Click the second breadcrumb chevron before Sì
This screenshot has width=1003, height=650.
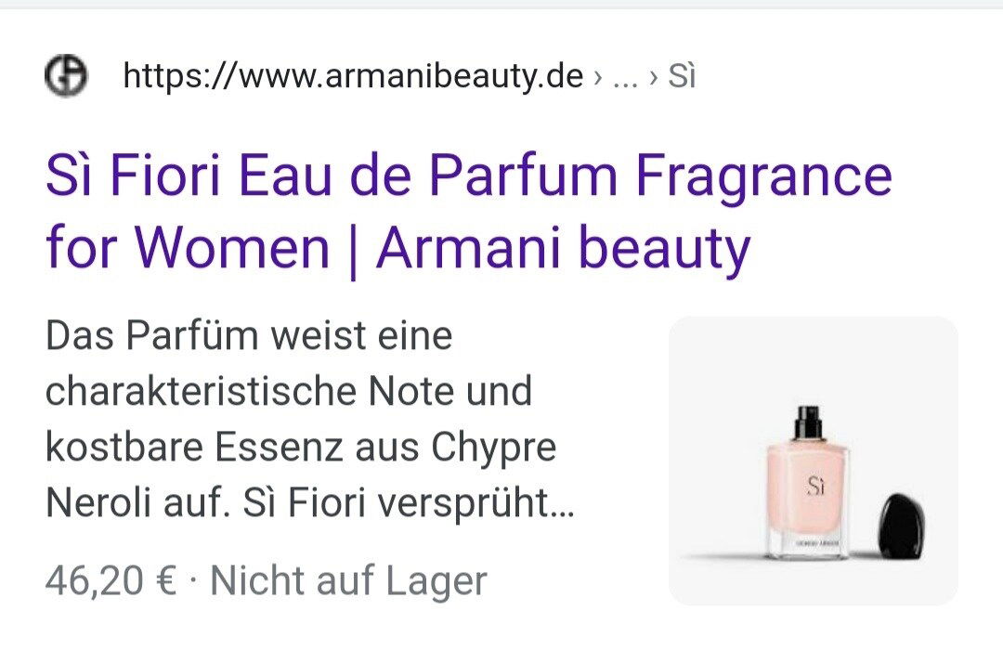pyautogui.click(x=653, y=77)
